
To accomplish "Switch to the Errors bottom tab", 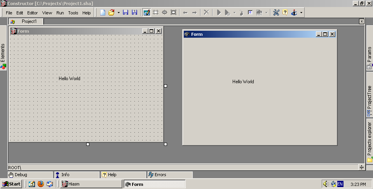I will pyautogui.click(x=170, y=175).
